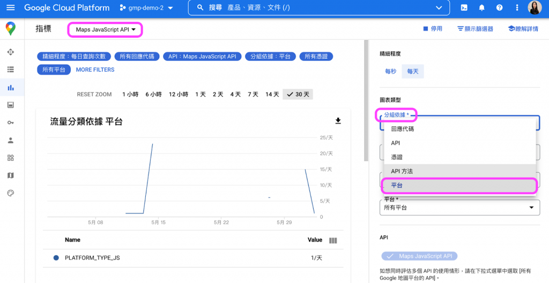
Task: Click the API：Maps JavaScript API filter chip
Action: [202, 57]
